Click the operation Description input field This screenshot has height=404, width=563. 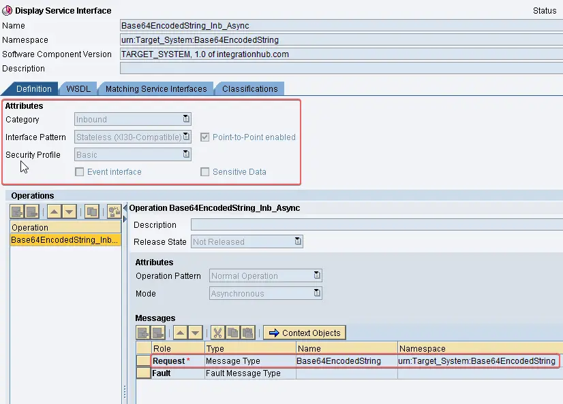coord(377,224)
